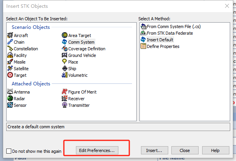Click the Close button

tap(185, 150)
